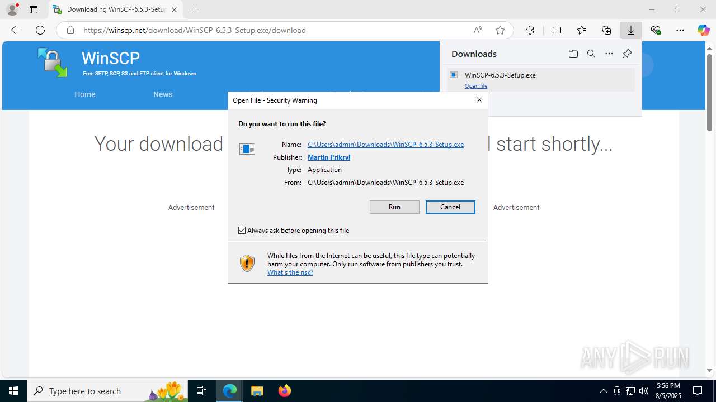Viewport: 716px width, 402px height.
Task: Click the taskbar search box
Action: click(107, 391)
